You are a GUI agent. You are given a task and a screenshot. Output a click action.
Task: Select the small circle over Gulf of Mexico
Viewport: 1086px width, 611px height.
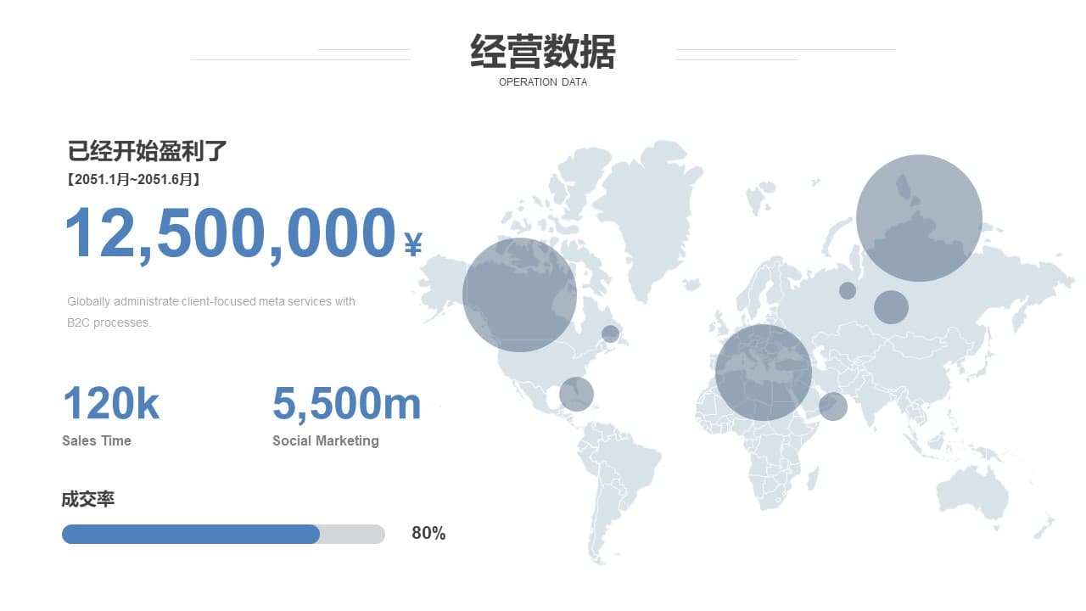(576, 394)
